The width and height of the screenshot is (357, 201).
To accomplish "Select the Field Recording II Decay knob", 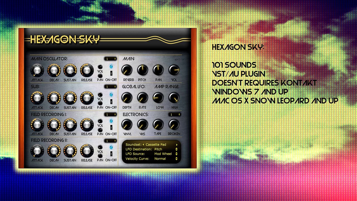I will coord(54,151).
